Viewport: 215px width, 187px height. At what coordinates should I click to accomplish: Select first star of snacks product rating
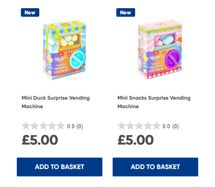(x=122, y=126)
